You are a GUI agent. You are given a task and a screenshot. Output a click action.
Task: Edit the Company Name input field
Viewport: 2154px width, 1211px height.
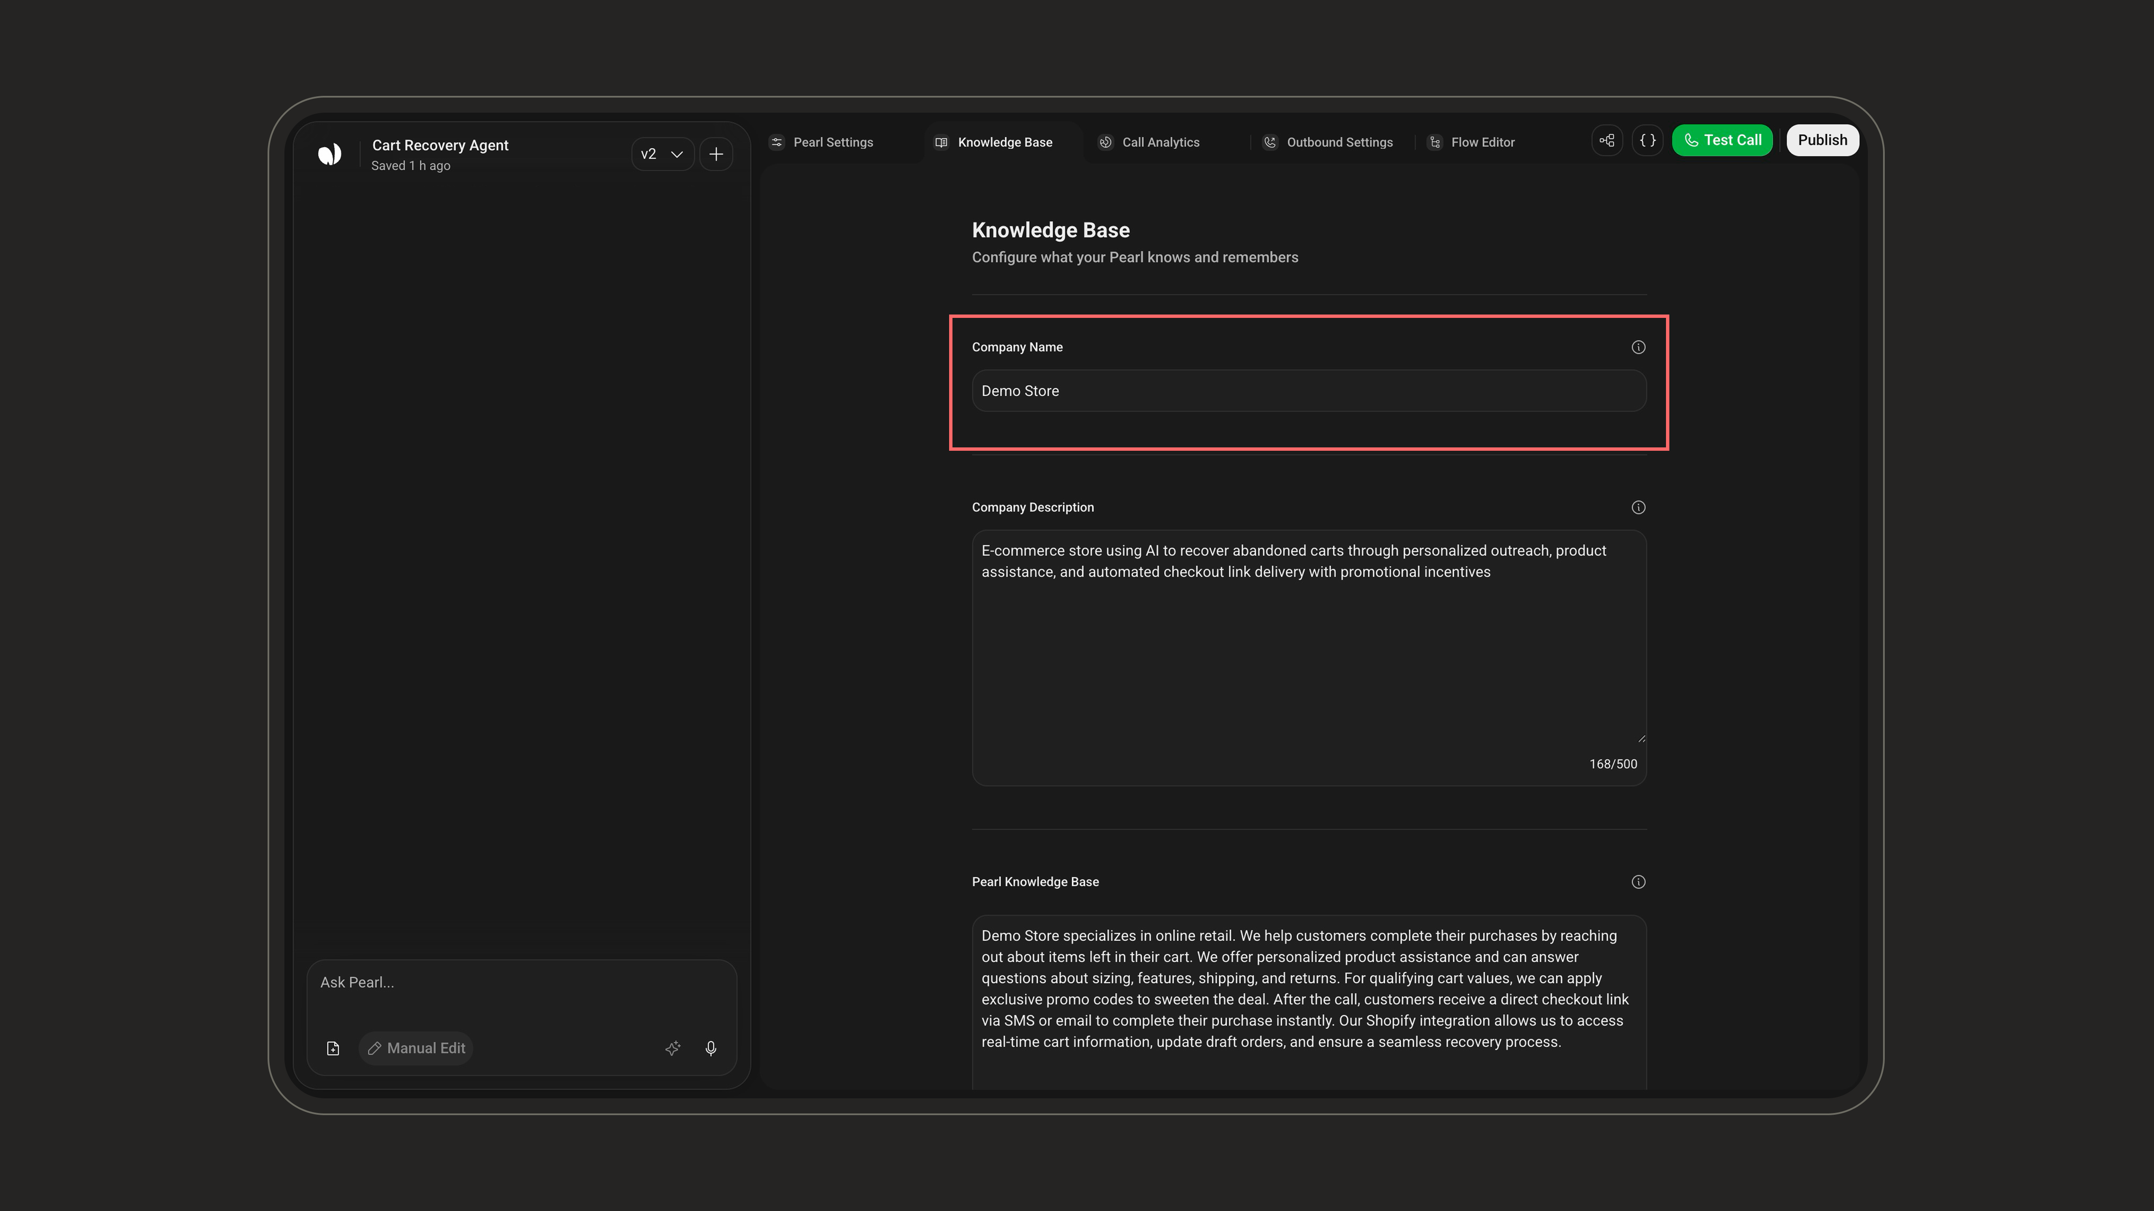point(1309,390)
